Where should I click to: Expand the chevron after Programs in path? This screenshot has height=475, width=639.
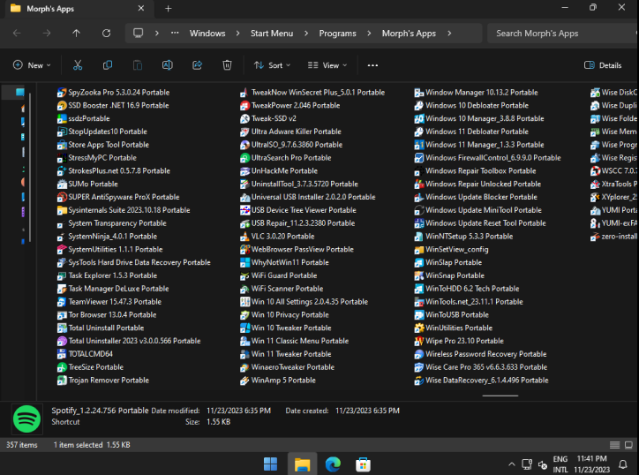369,33
